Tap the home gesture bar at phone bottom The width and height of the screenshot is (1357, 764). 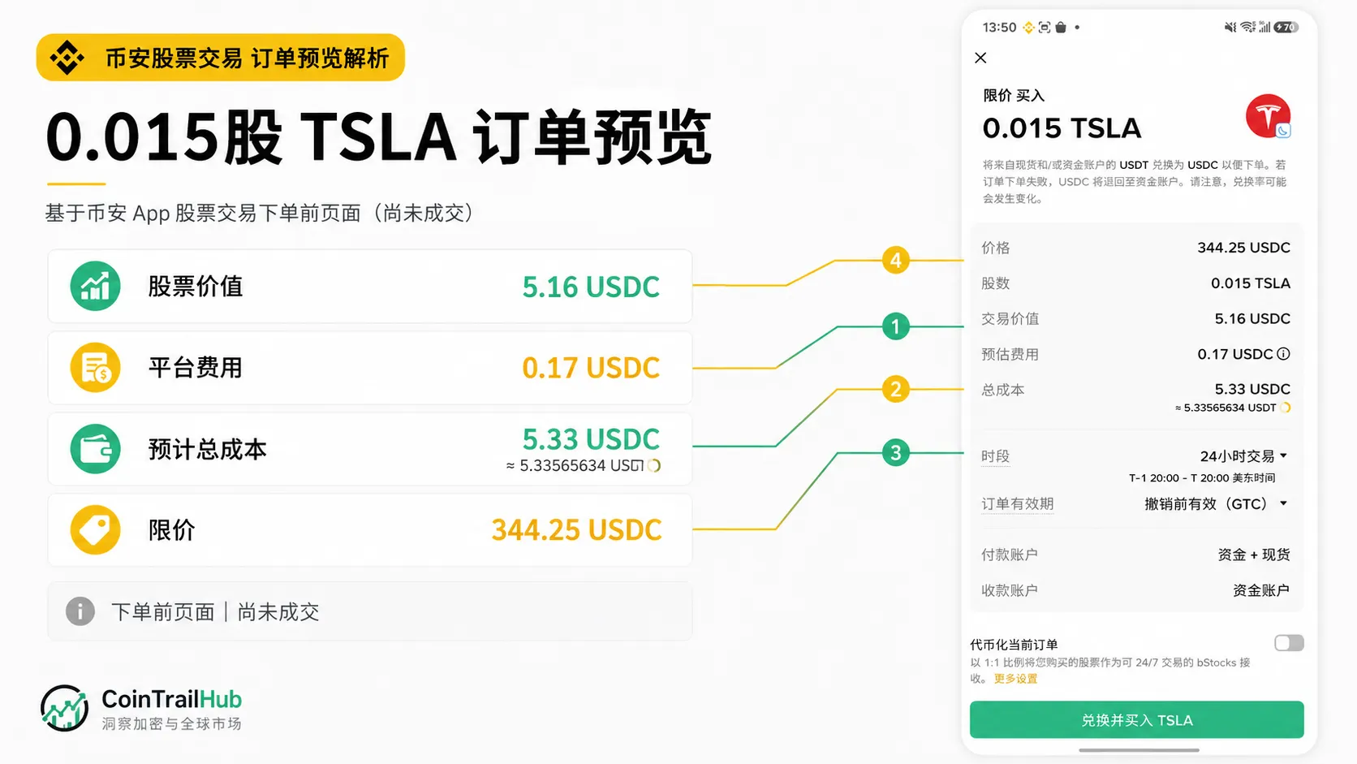click(1139, 750)
